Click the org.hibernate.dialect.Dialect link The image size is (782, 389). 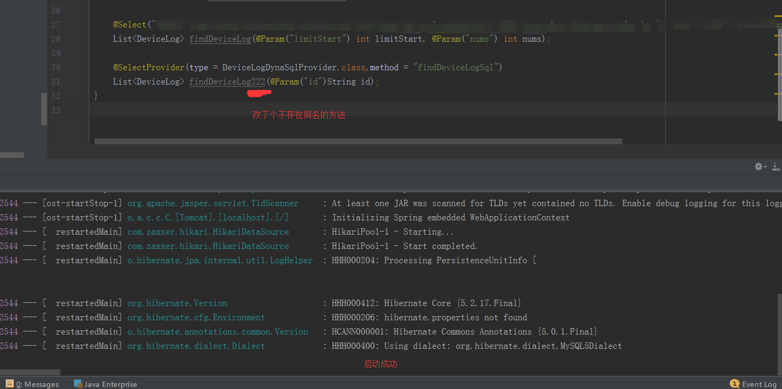pos(196,346)
